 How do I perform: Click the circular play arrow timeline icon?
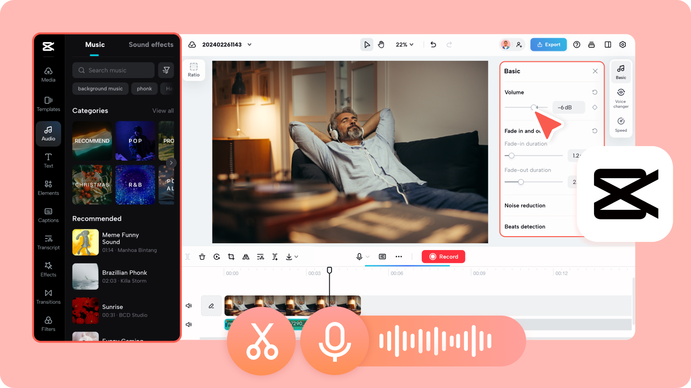coord(217,257)
